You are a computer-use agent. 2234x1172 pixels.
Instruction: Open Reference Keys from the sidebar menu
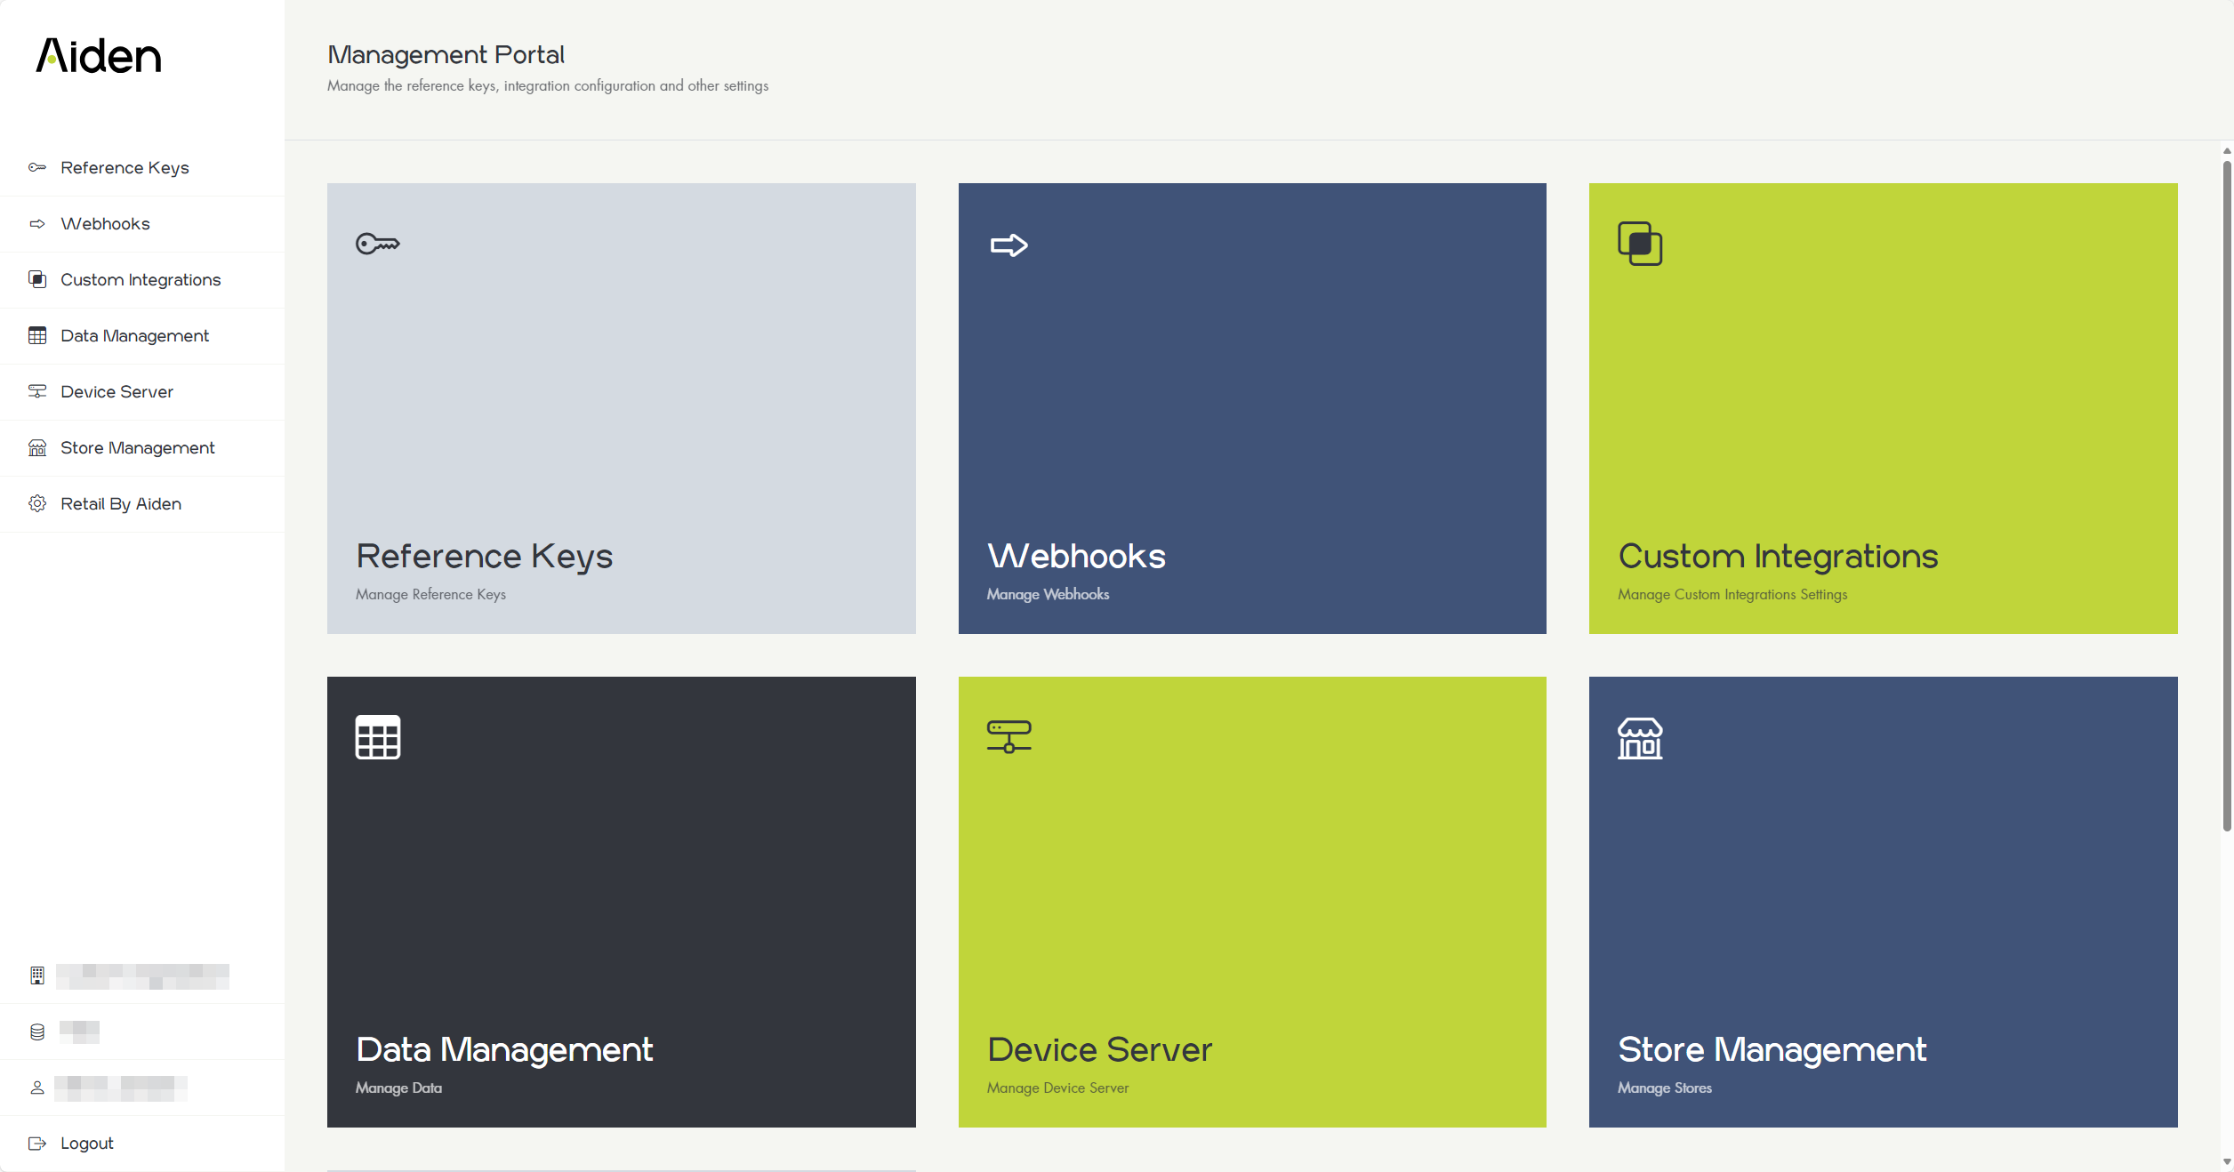[125, 168]
